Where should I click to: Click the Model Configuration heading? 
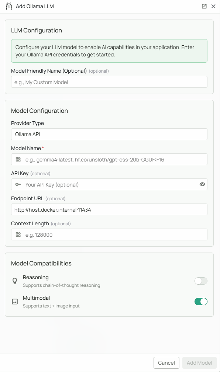pos(39,111)
